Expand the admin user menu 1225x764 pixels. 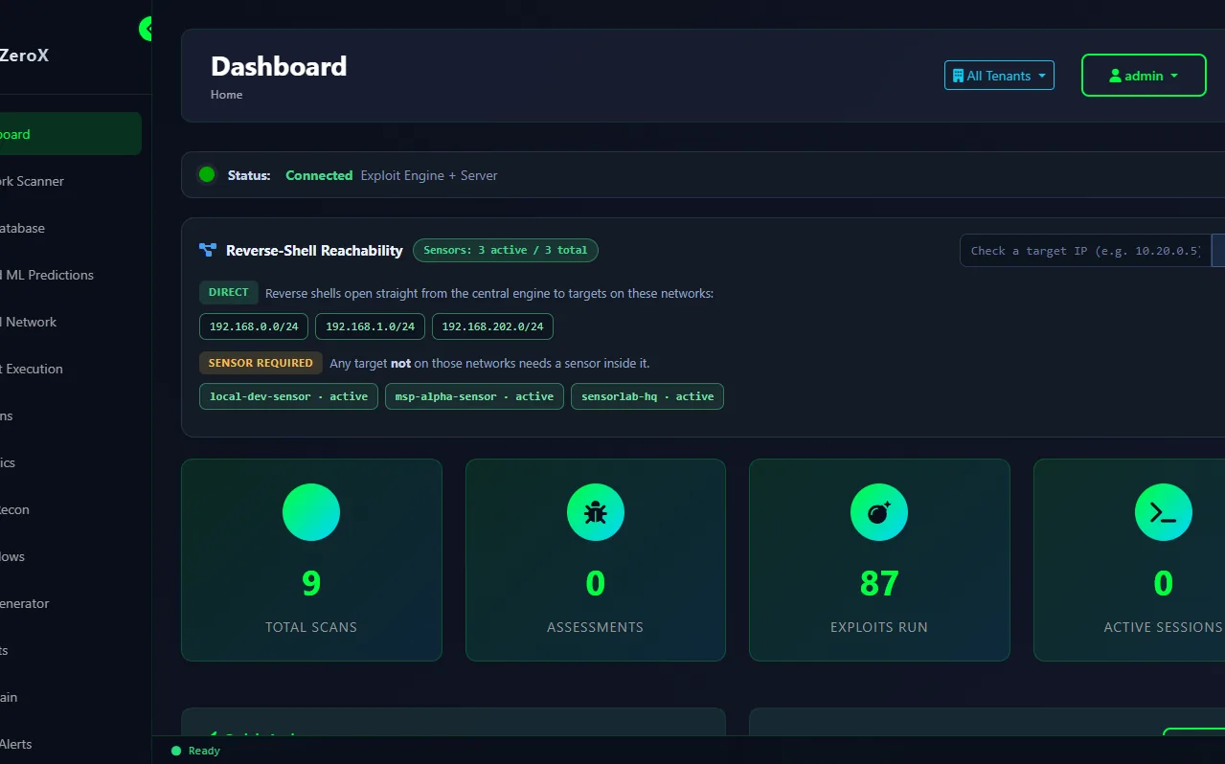pyautogui.click(x=1144, y=76)
